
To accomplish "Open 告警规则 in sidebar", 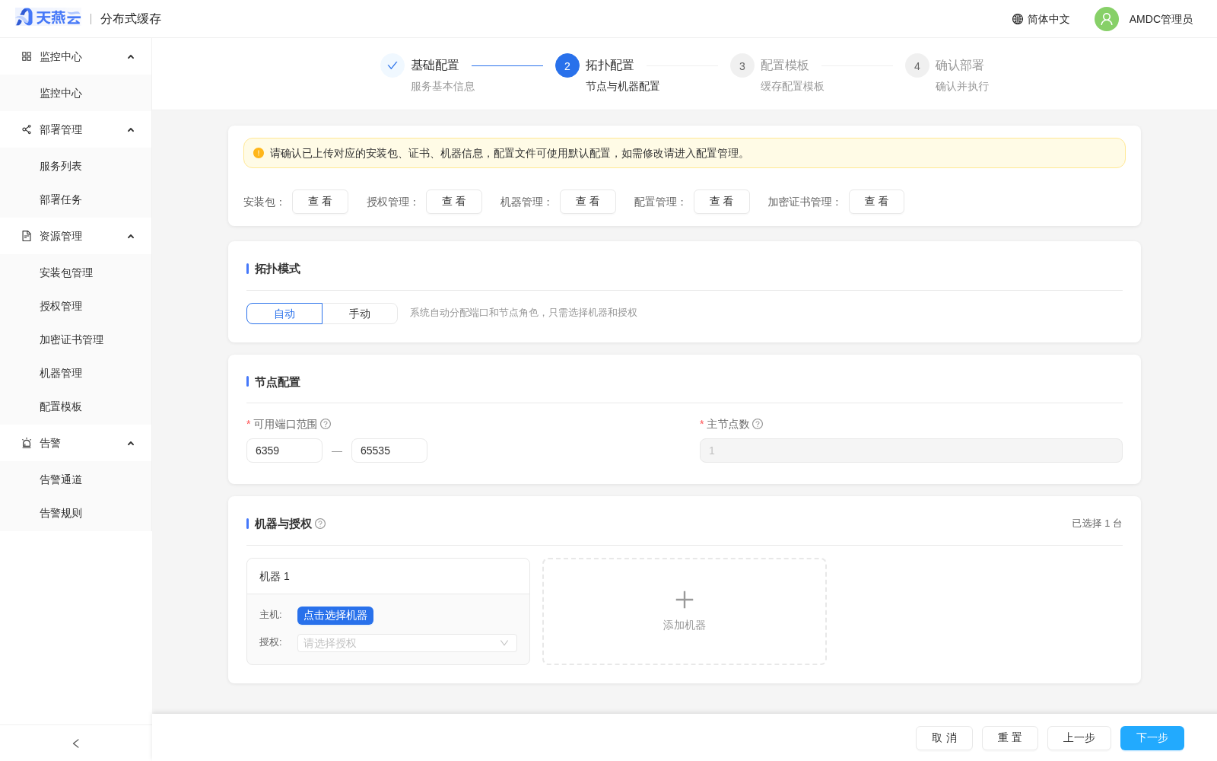I will tap(76, 513).
